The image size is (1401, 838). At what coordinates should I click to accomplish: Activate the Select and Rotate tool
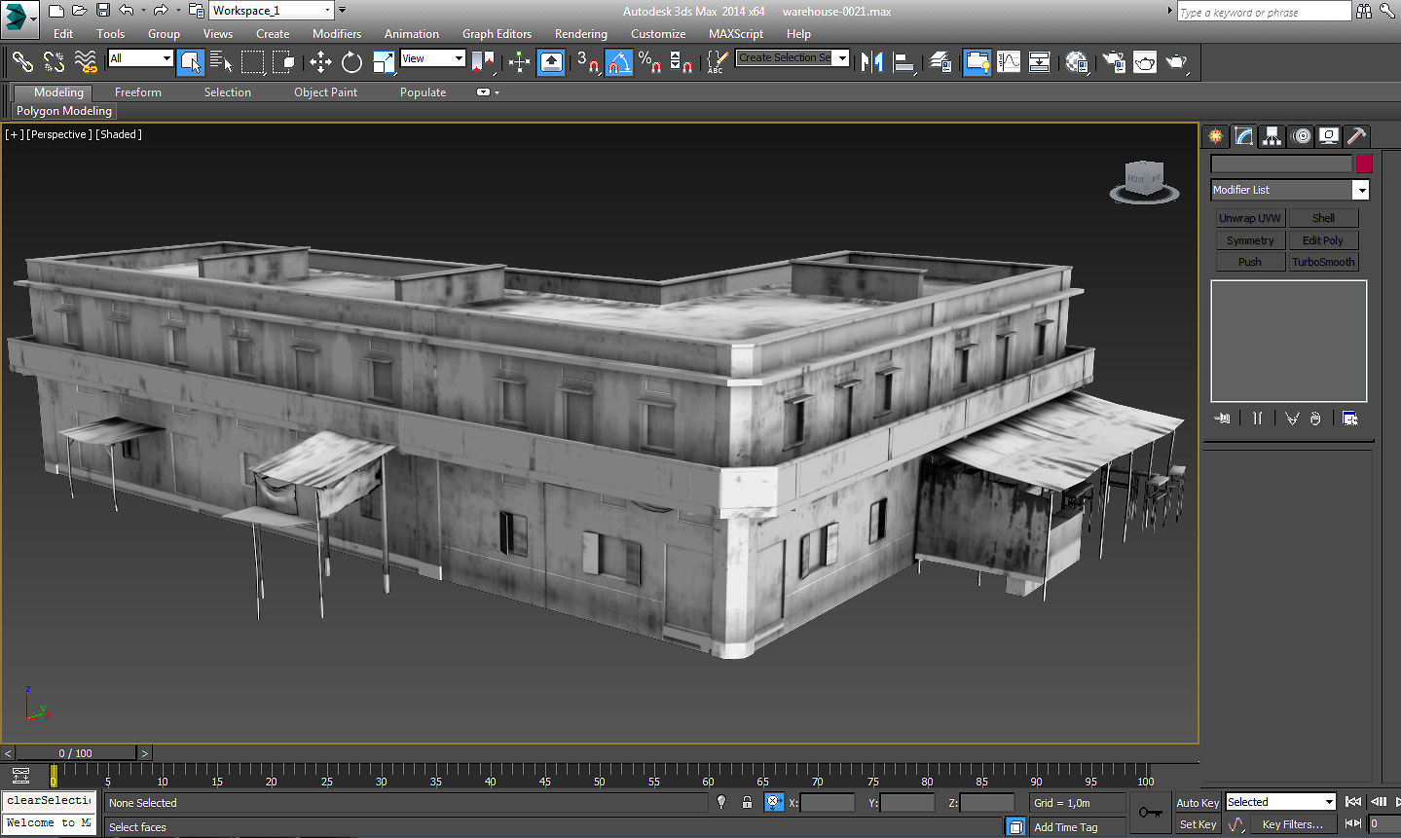(x=351, y=62)
